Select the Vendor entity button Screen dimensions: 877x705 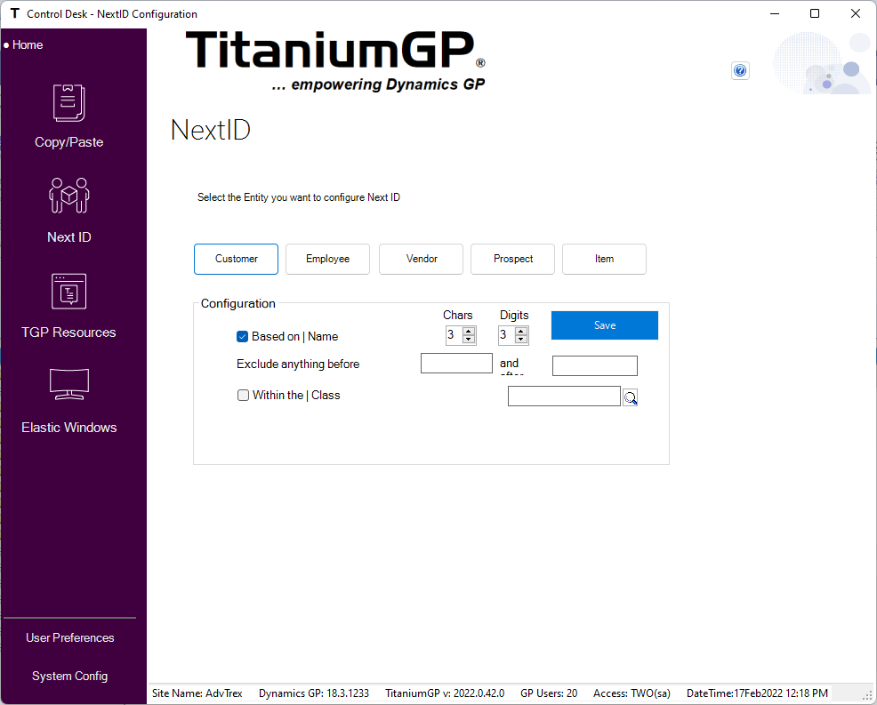point(422,259)
